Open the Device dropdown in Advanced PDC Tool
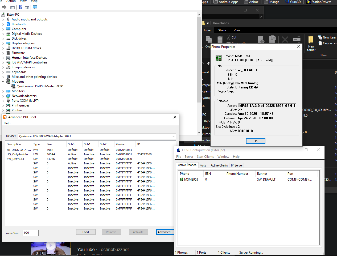The image size is (337, 256). (x=173, y=136)
